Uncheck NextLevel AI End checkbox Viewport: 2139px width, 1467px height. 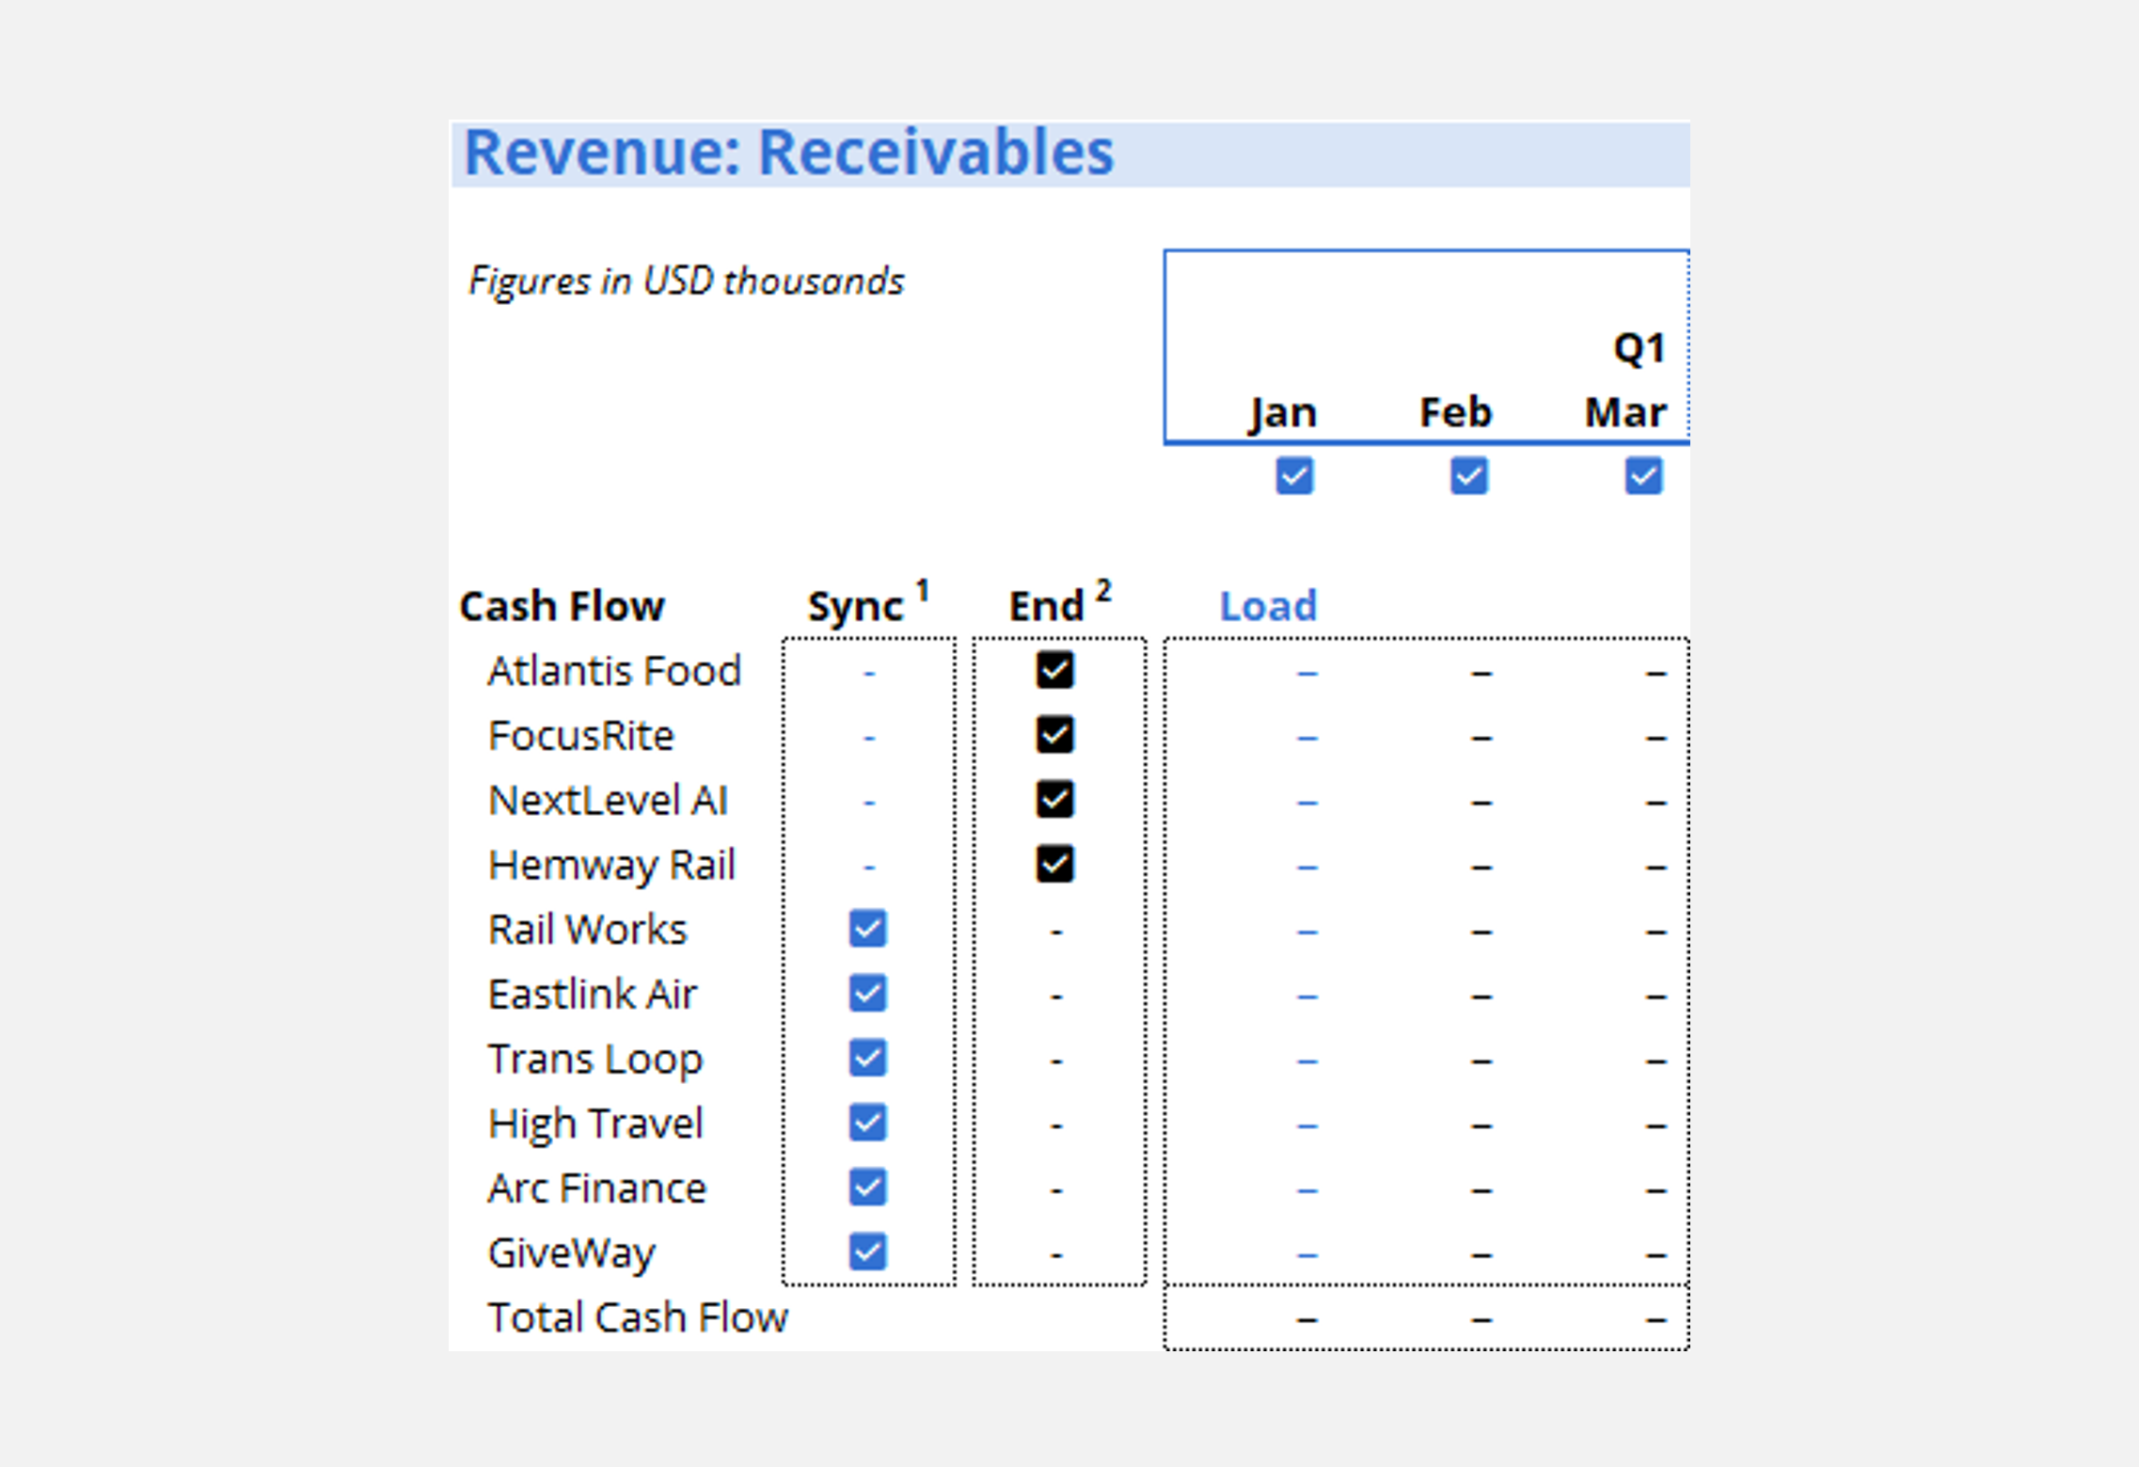coord(1054,800)
